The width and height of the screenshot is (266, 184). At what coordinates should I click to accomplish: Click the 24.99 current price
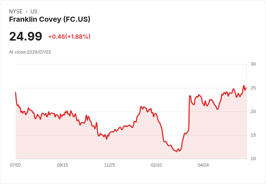coord(26,36)
